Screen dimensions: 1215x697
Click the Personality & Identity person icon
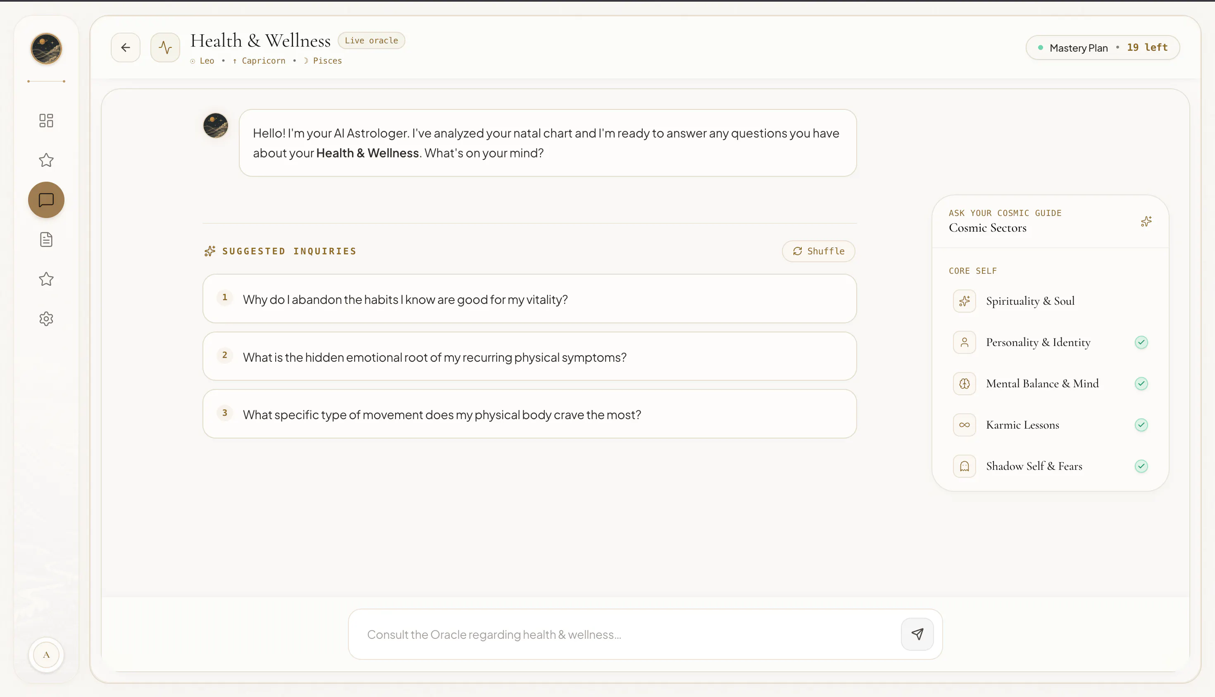point(965,342)
